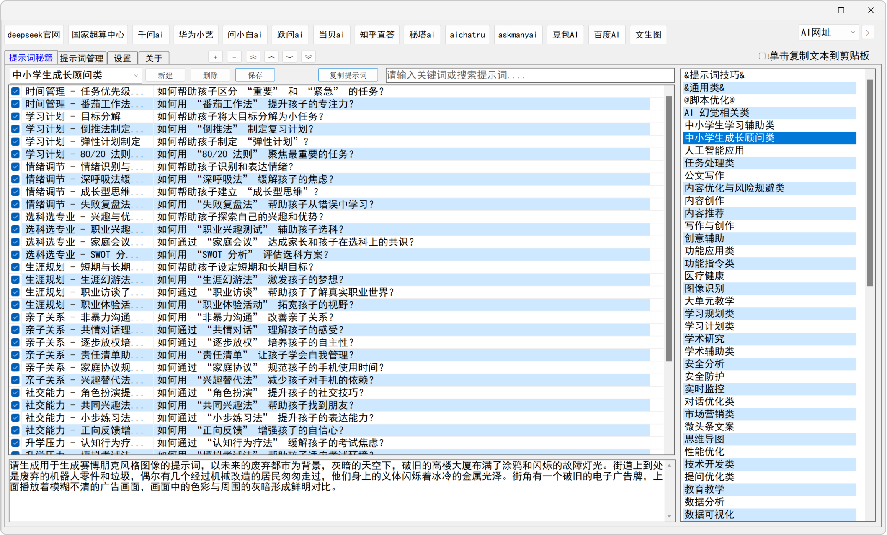Select the 中小学生学习辅助类 category
Viewport: 887px width, 535px height.
click(770, 125)
